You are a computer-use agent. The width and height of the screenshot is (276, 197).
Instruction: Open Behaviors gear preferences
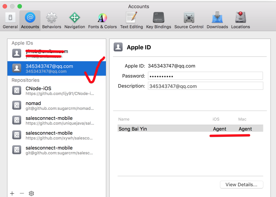[x=52, y=20]
